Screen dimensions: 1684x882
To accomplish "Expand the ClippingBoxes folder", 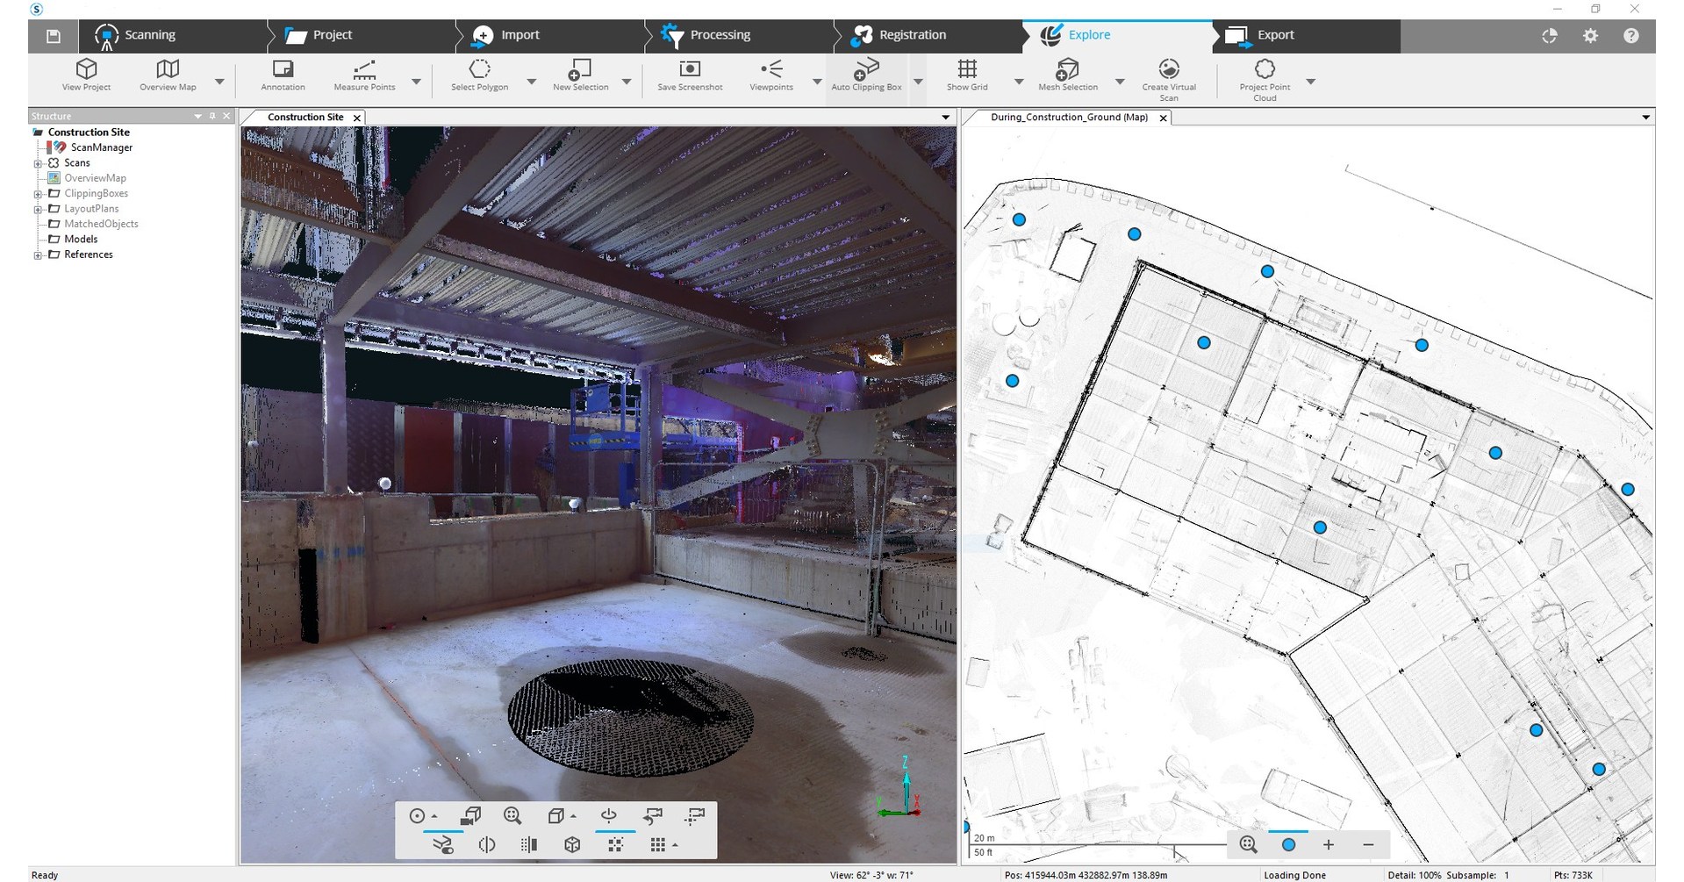I will (x=38, y=194).
